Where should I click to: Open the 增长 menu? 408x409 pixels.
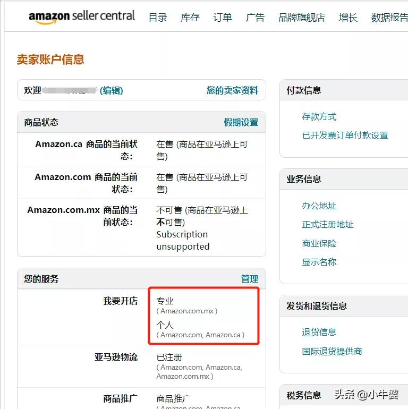pos(348,18)
